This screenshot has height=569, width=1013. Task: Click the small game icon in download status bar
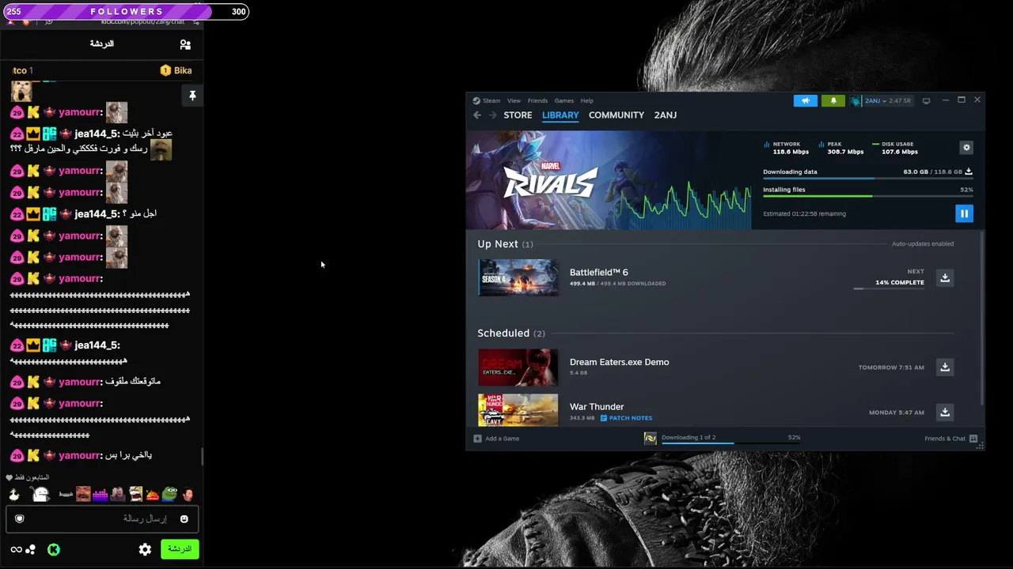[651, 439]
